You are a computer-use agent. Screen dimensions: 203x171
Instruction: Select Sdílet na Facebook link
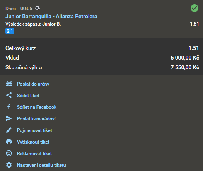point(37,107)
